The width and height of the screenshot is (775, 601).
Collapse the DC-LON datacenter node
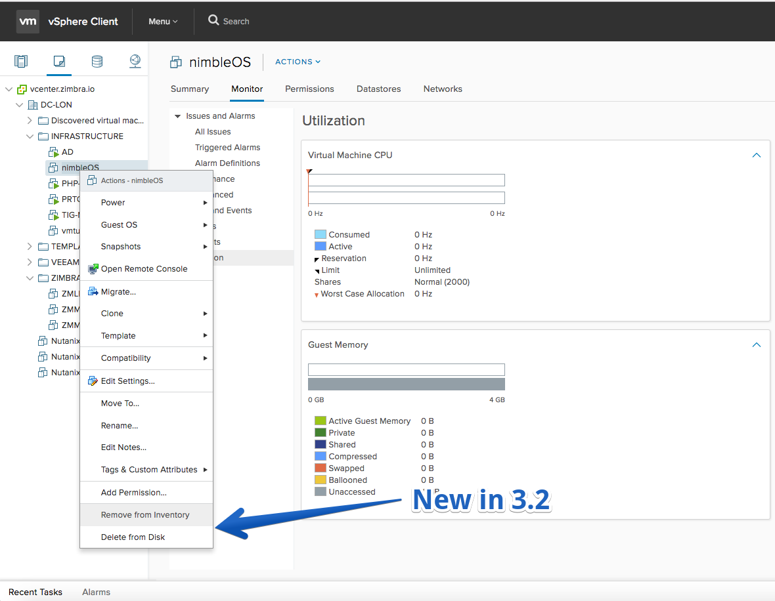(19, 105)
